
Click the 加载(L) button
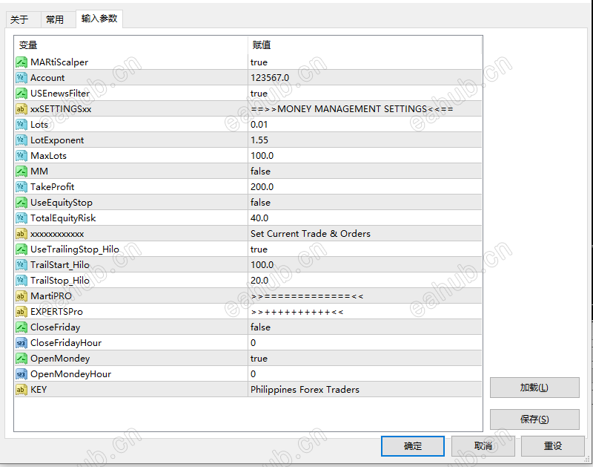point(534,388)
